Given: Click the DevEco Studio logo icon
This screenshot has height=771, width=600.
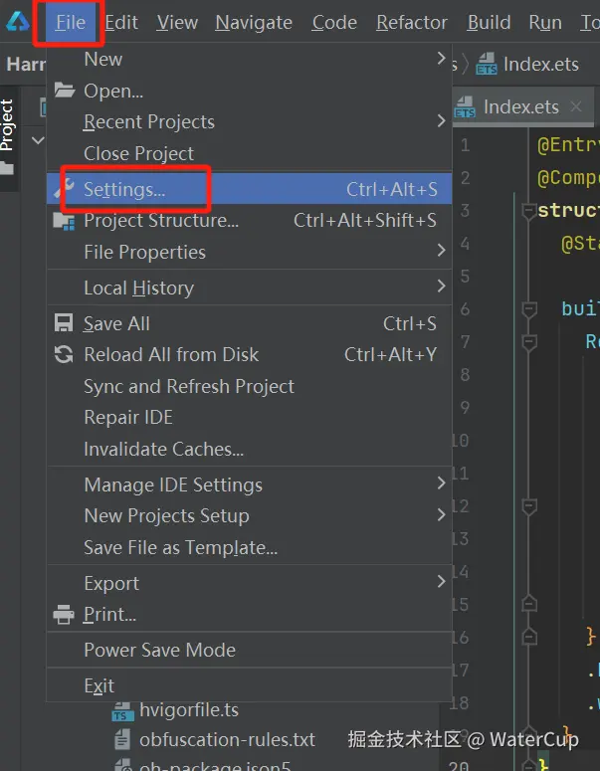Looking at the screenshot, I should coord(18,22).
